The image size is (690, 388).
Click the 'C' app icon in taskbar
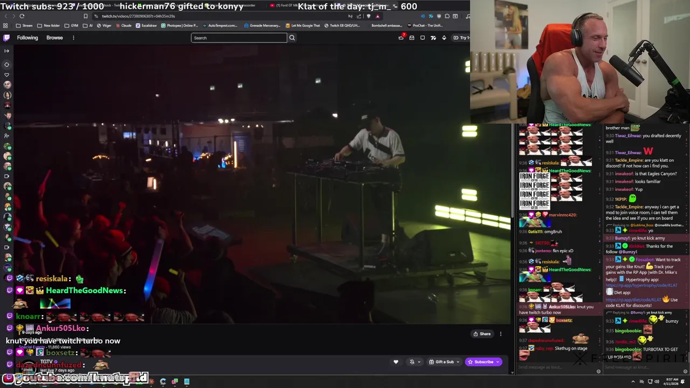pyautogui.click(x=163, y=382)
